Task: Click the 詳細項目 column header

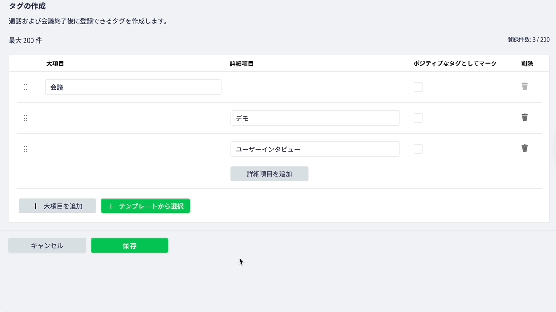Action: coord(241,63)
